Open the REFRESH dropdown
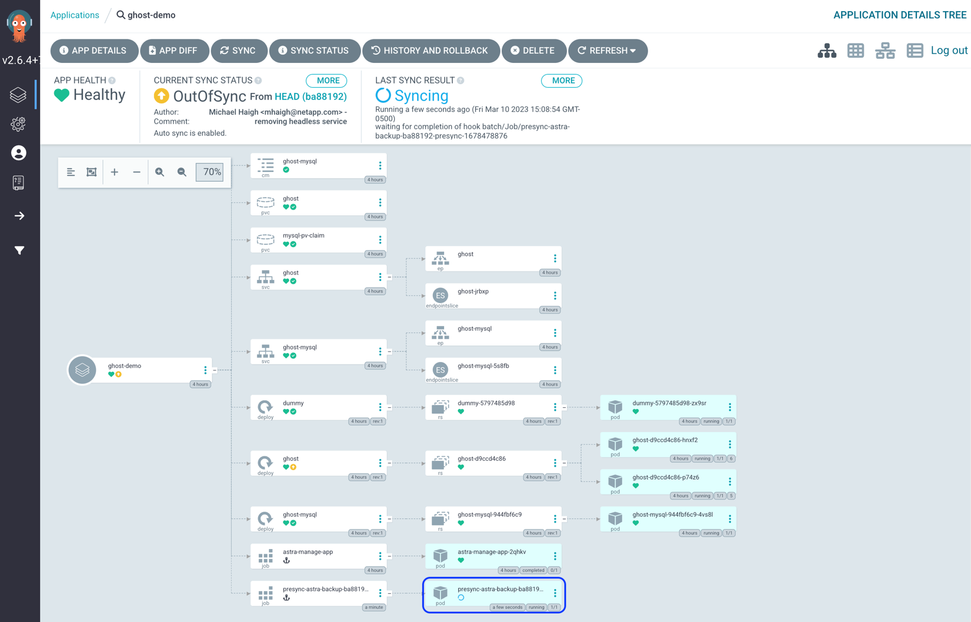The height and width of the screenshot is (622, 971). [608, 51]
